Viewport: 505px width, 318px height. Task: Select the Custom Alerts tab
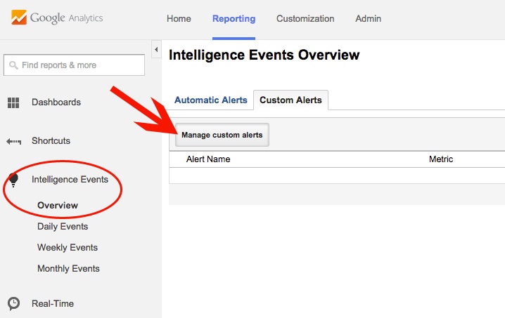pyautogui.click(x=290, y=100)
